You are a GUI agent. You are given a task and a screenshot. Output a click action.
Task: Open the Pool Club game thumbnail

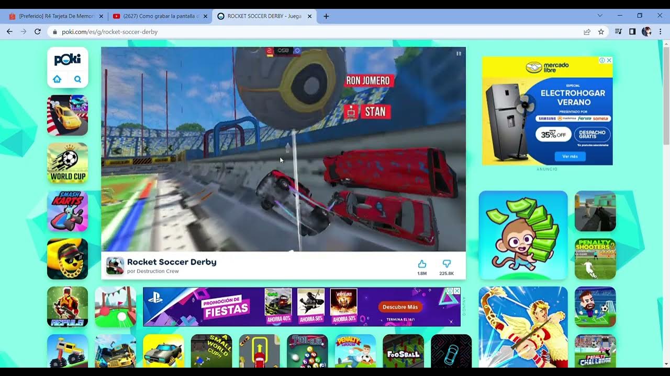click(x=307, y=351)
